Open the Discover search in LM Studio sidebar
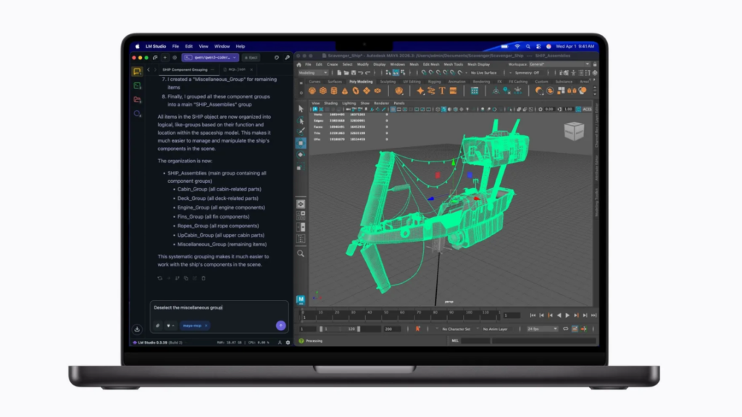742x417 pixels. click(137, 114)
